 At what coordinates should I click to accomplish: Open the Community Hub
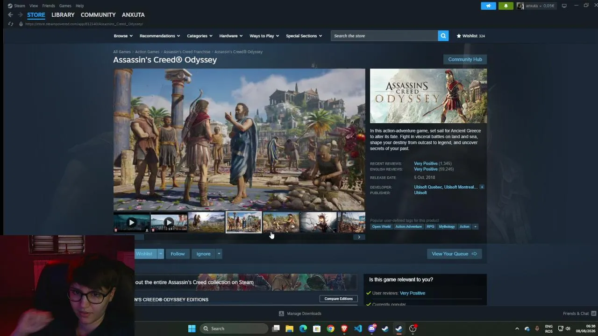(465, 59)
